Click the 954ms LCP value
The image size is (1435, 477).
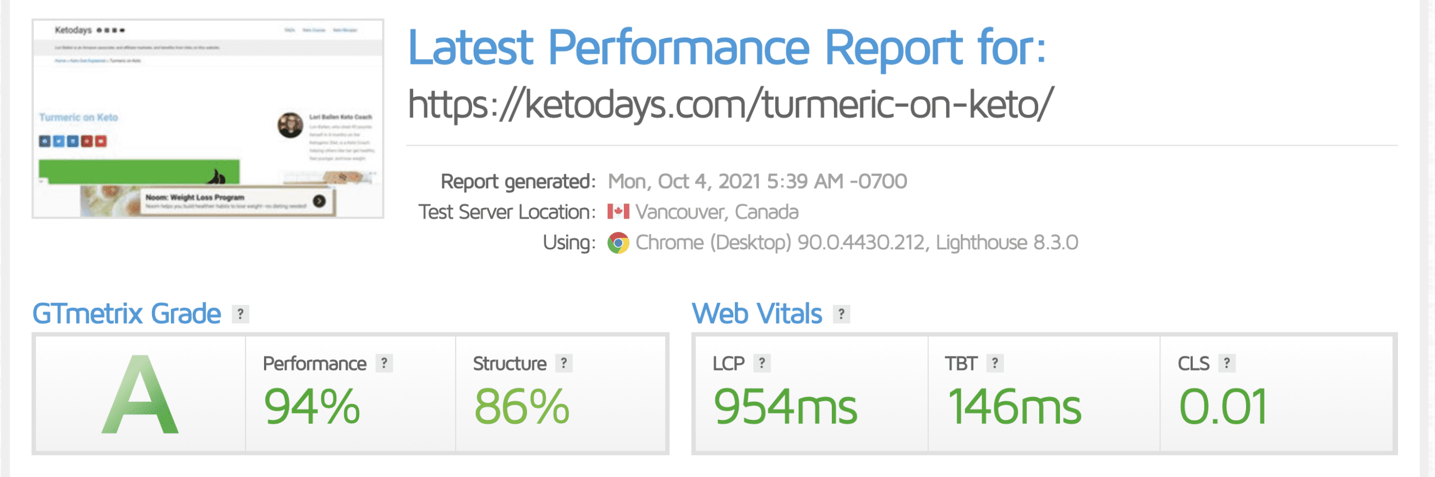coord(785,406)
